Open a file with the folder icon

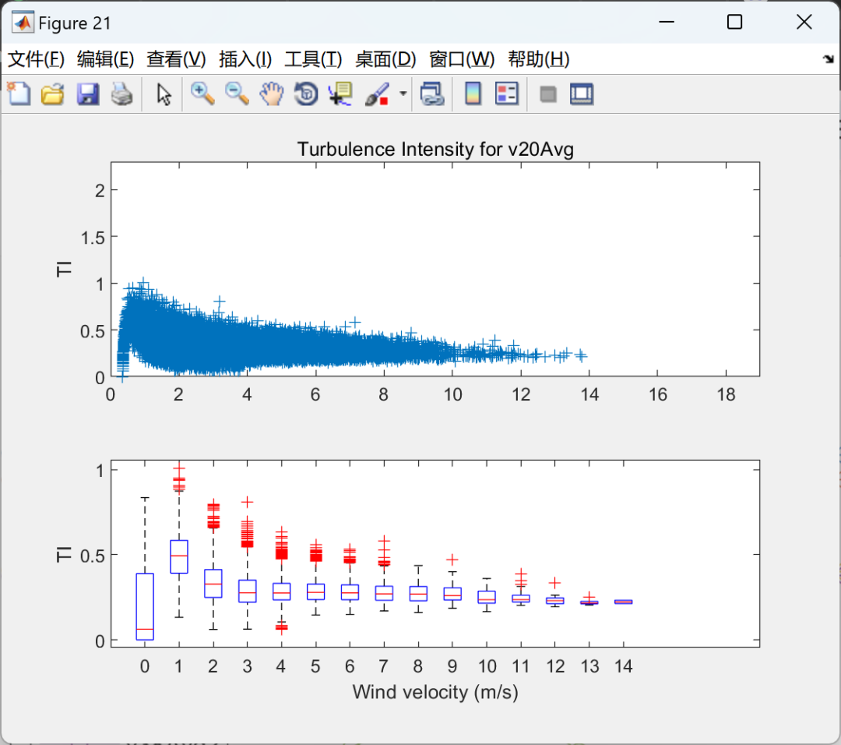click(53, 94)
